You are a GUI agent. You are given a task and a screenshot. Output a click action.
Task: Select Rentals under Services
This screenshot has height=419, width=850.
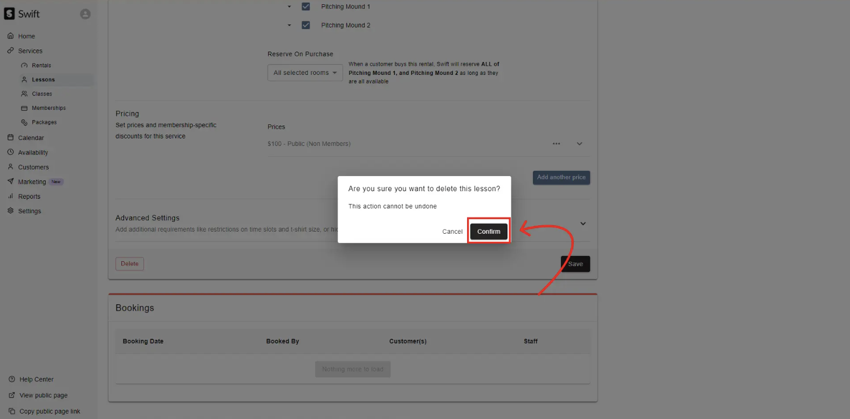pyautogui.click(x=42, y=65)
